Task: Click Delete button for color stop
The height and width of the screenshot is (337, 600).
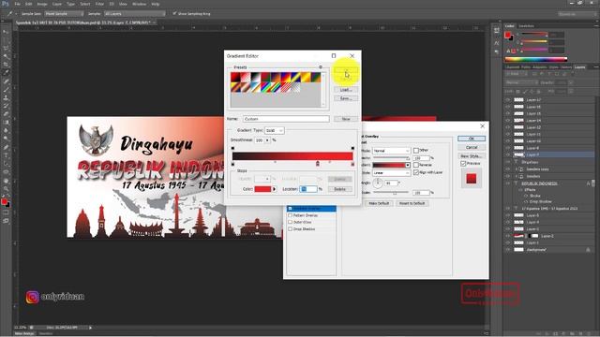Action: click(339, 189)
